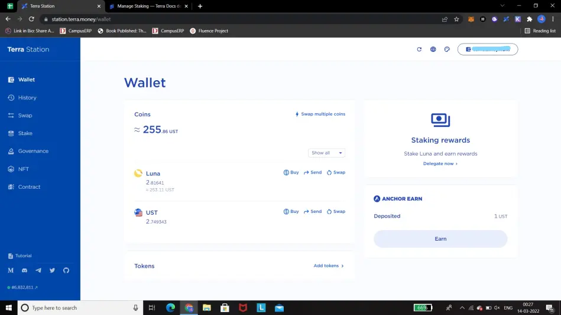This screenshot has height=315, width=561.
Task: Open the Wallet section in sidebar
Action: (x=21, y=80)
